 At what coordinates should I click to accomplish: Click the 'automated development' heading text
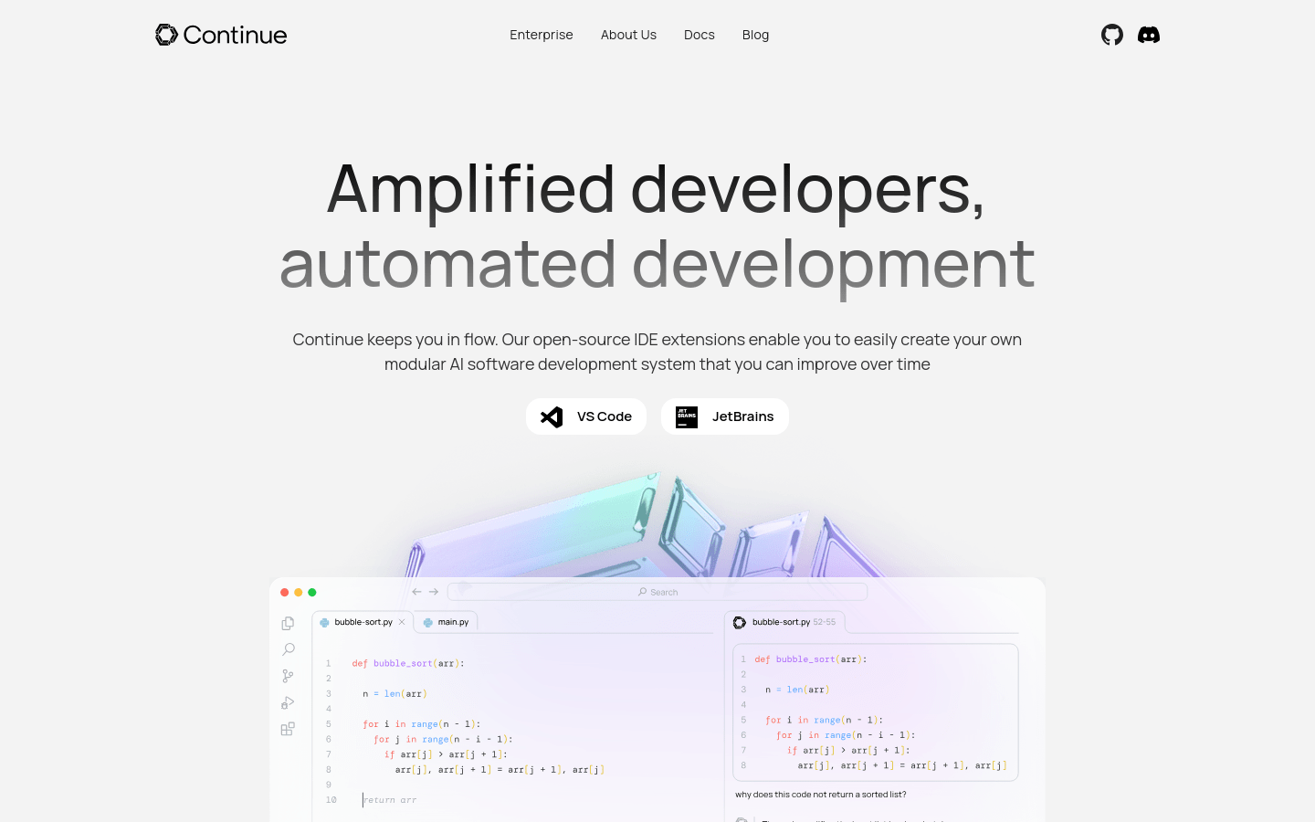(657, 264)
